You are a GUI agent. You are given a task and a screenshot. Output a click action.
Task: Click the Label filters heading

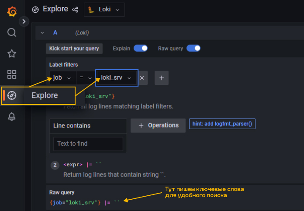tap(63, 65)
